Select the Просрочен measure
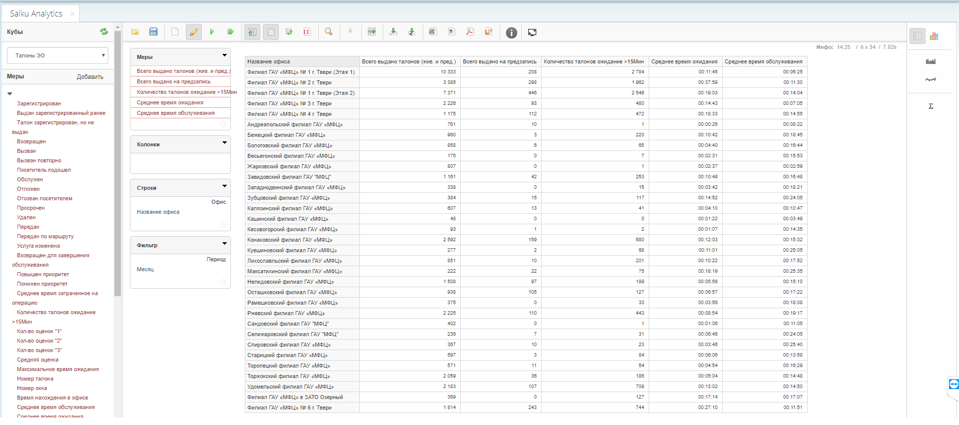Viewport: 959px width, 425px height. [x=31, y=208]
